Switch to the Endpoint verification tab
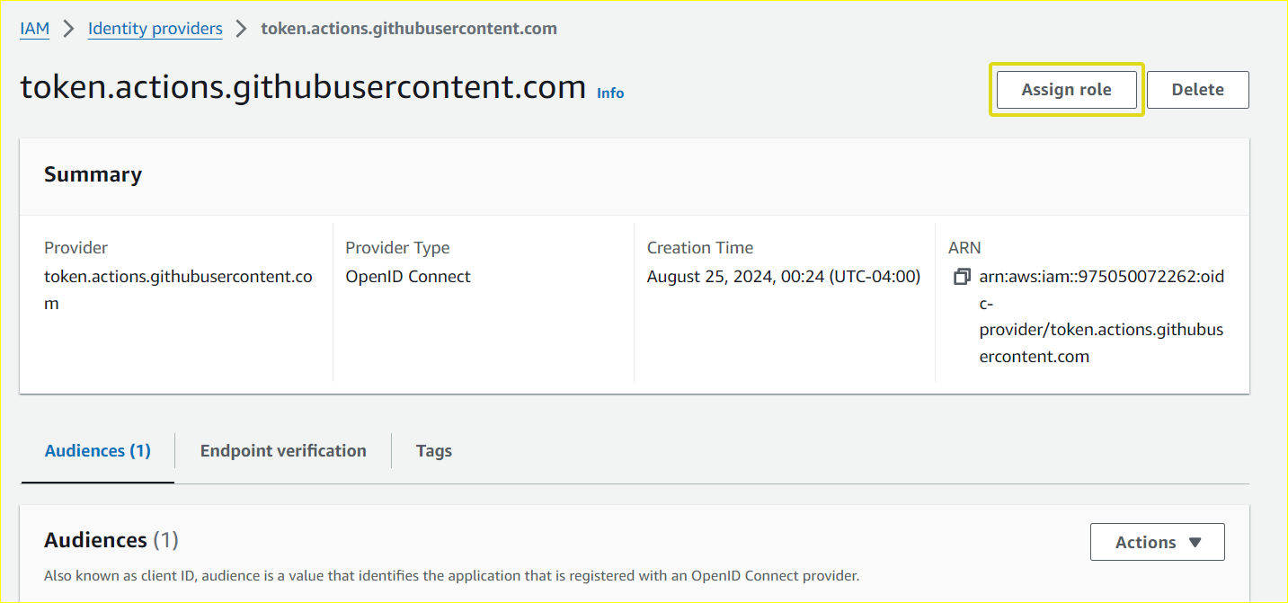 pos(283,450)
